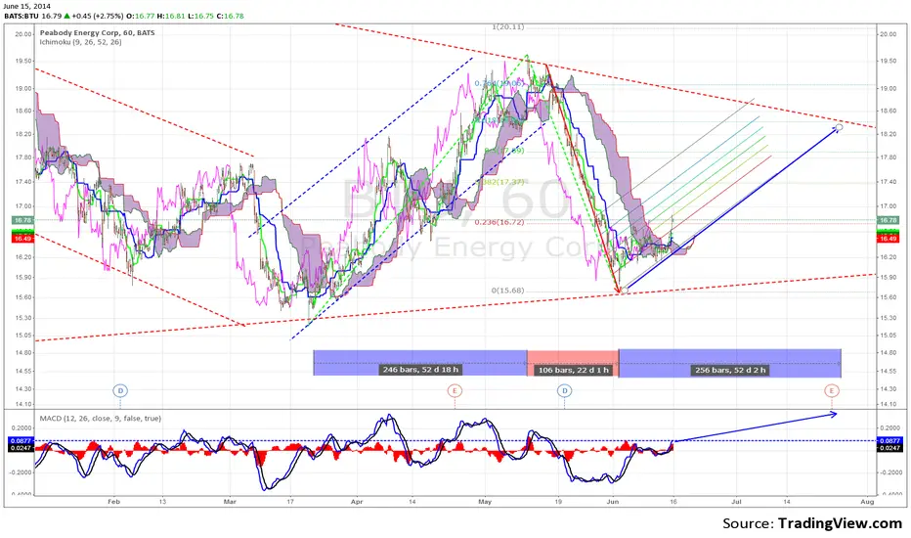Click the blue 0.0877 MACD tag on right axis

point(889,441)
